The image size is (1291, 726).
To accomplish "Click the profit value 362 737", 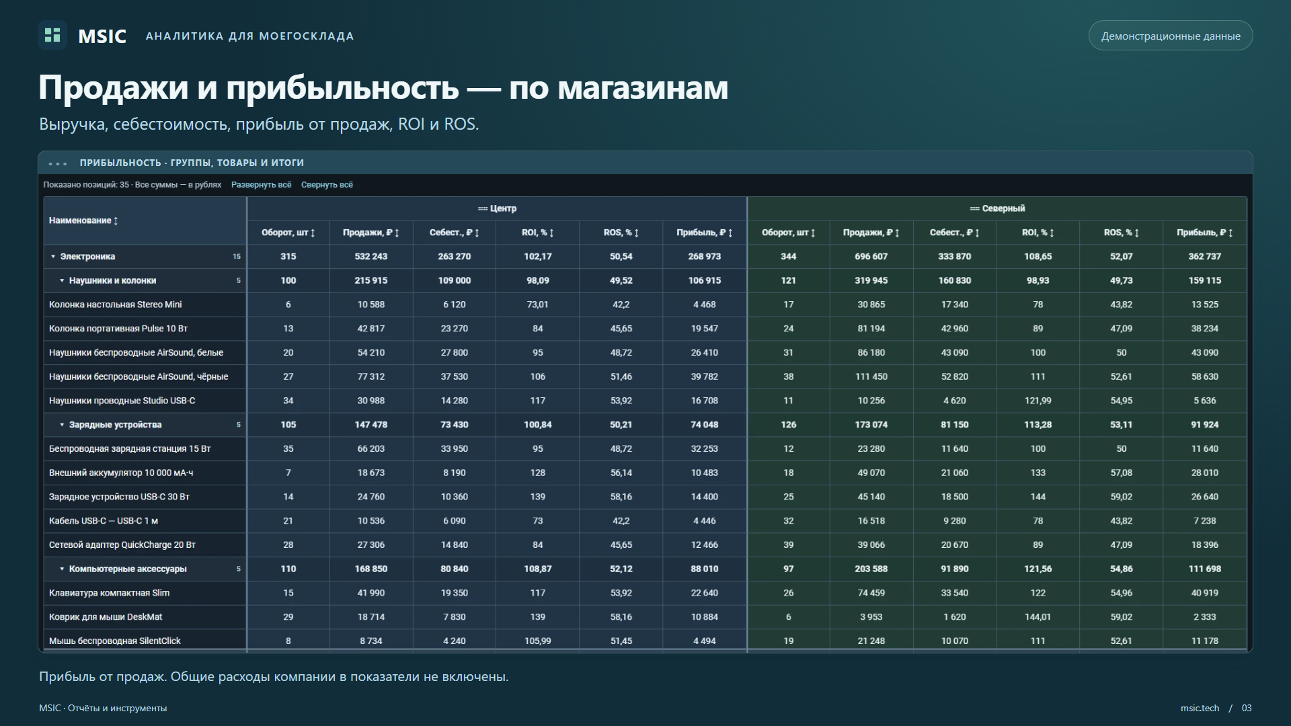I will pos(1205,257).
